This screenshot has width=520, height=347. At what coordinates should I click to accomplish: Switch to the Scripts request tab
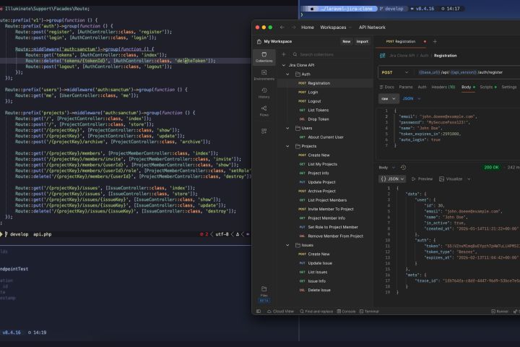click(488, 87)
